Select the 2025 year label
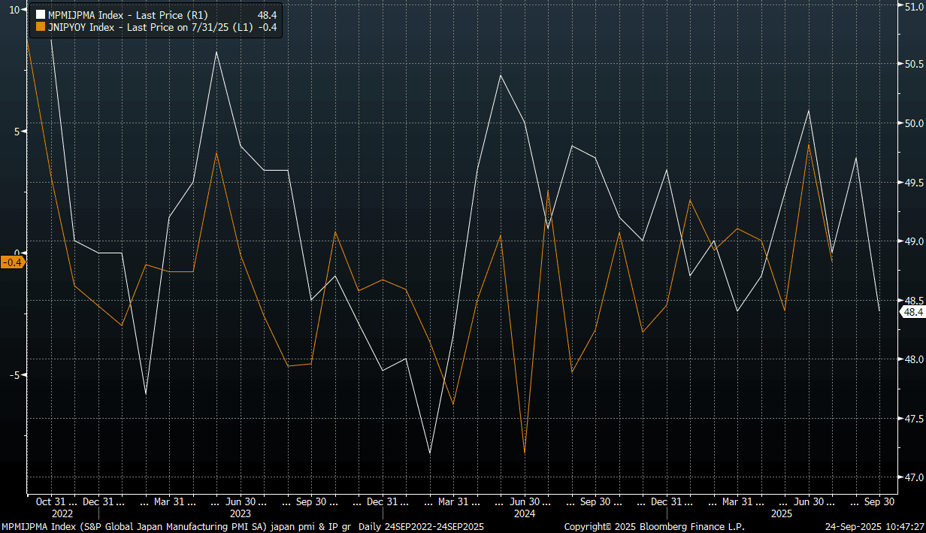 (782, 514)
